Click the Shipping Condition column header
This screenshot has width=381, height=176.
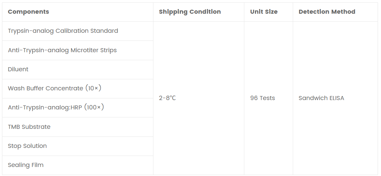(190, 12)
